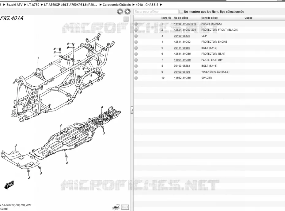Screen dimensions: 285x211
Task: Select 'CLIP' part name
Action: pos(204,36)
